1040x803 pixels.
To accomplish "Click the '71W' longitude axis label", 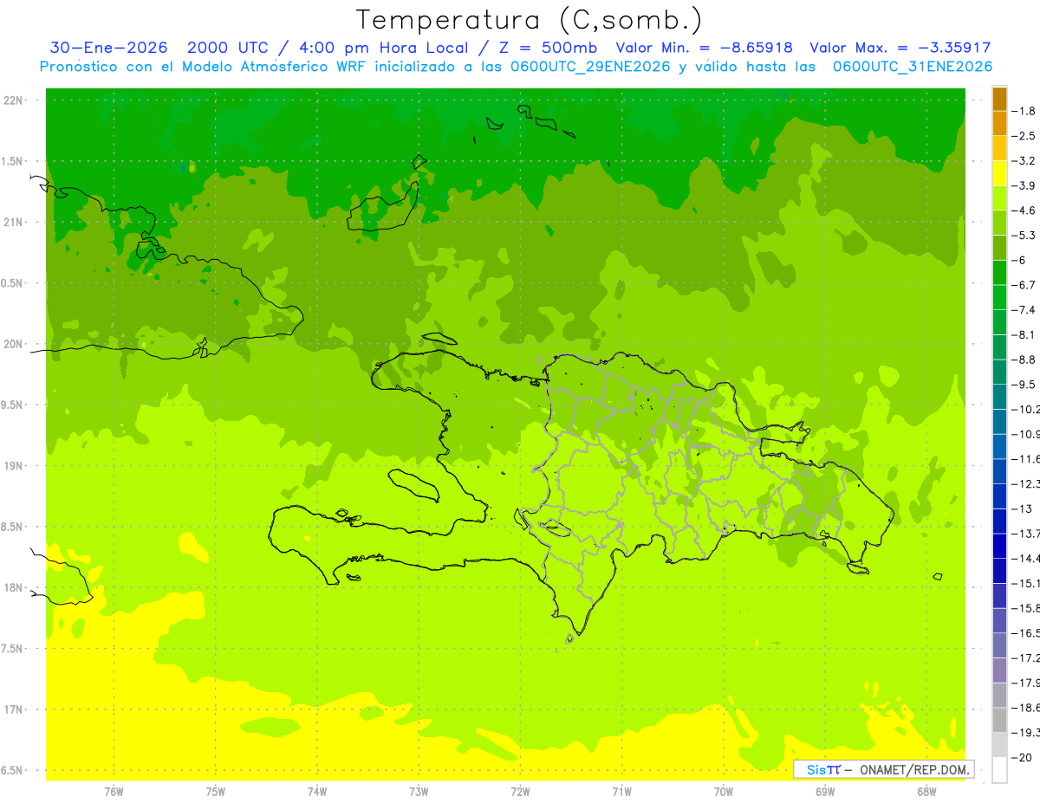I will point(621,791).
